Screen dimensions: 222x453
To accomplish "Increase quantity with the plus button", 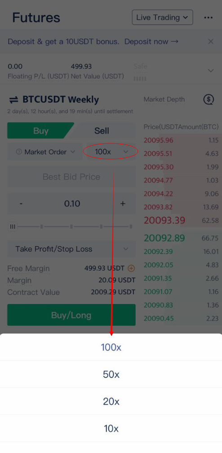I will click(123, 204).
